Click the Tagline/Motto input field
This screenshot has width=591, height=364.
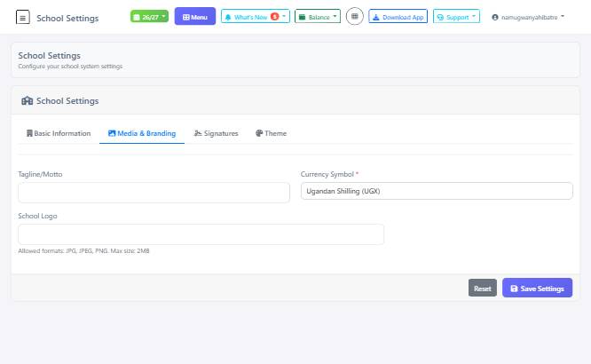[154, 193]
